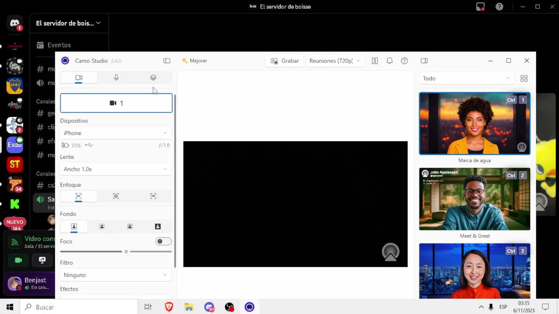The width and height of the screenshot is (559, 314).
Task: Click the Camo Studio app logo
Action: coord(65,61)
